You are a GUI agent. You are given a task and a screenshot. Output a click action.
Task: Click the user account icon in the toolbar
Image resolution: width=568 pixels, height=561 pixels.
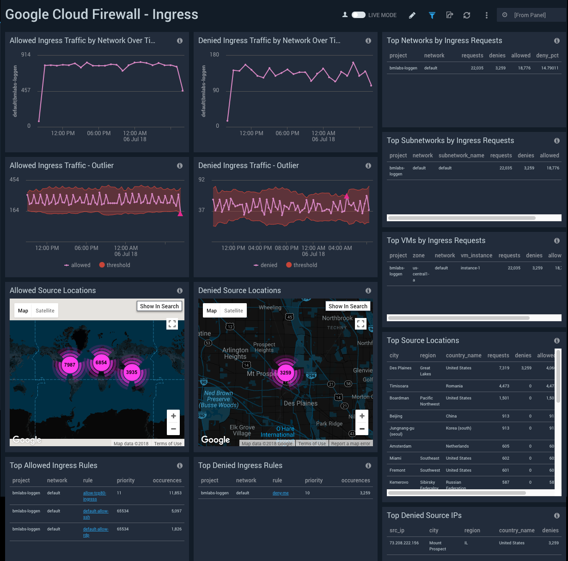point(345,15)
